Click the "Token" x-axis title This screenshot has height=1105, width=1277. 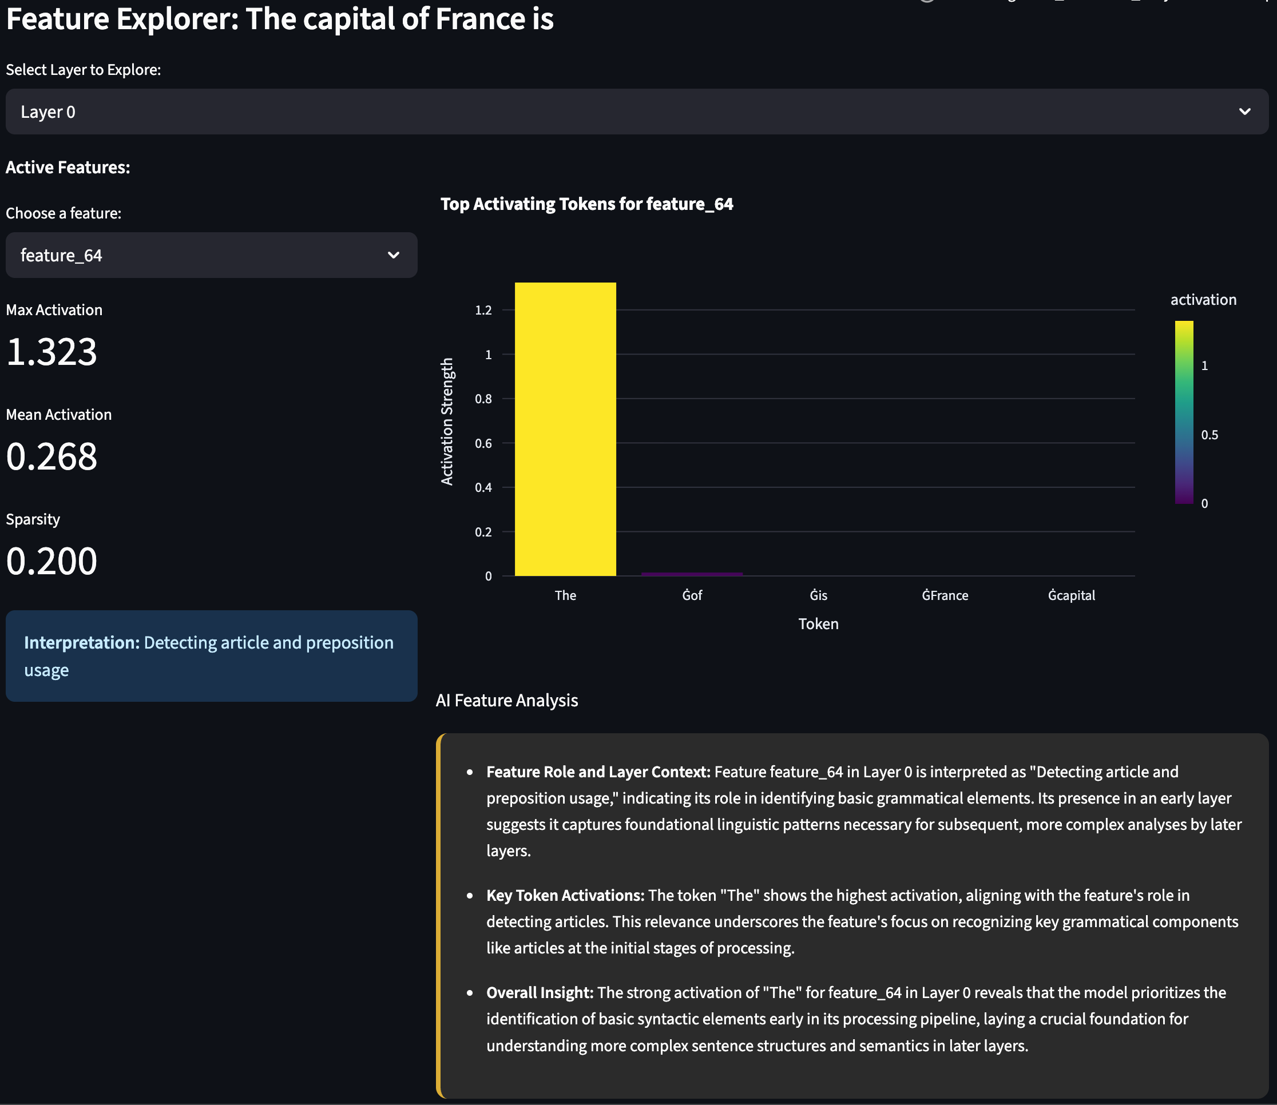(818, 624)
